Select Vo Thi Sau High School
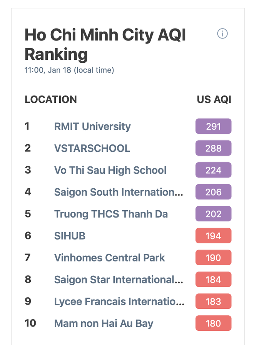The height and width of the screenshot is (345, 254). tap(110, 170)
